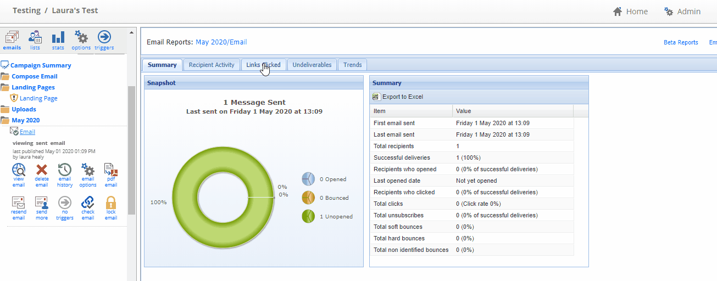Click the lock email padlock icon

[111, 202]
